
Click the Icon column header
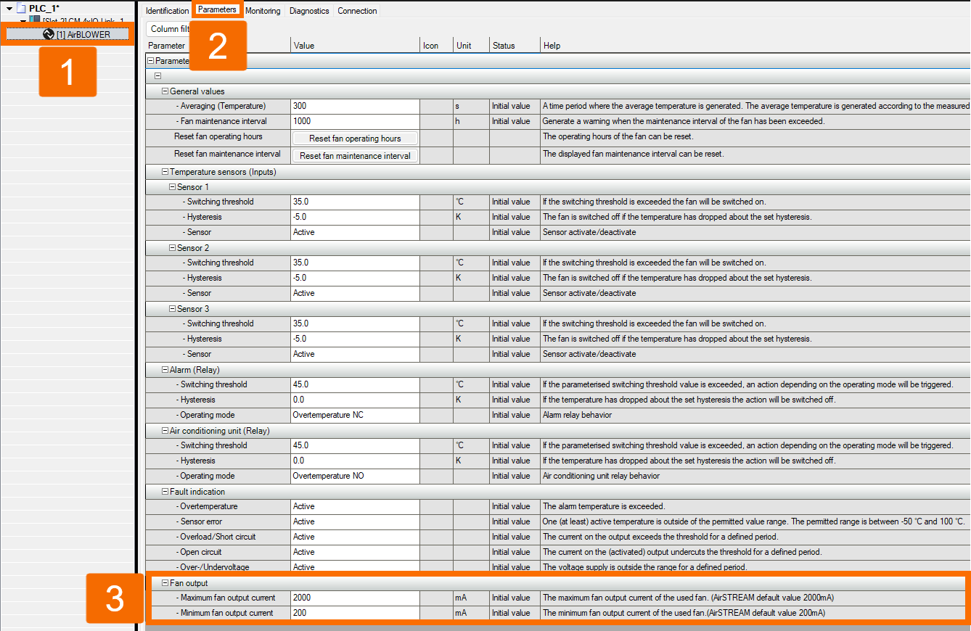coord(436,46)
